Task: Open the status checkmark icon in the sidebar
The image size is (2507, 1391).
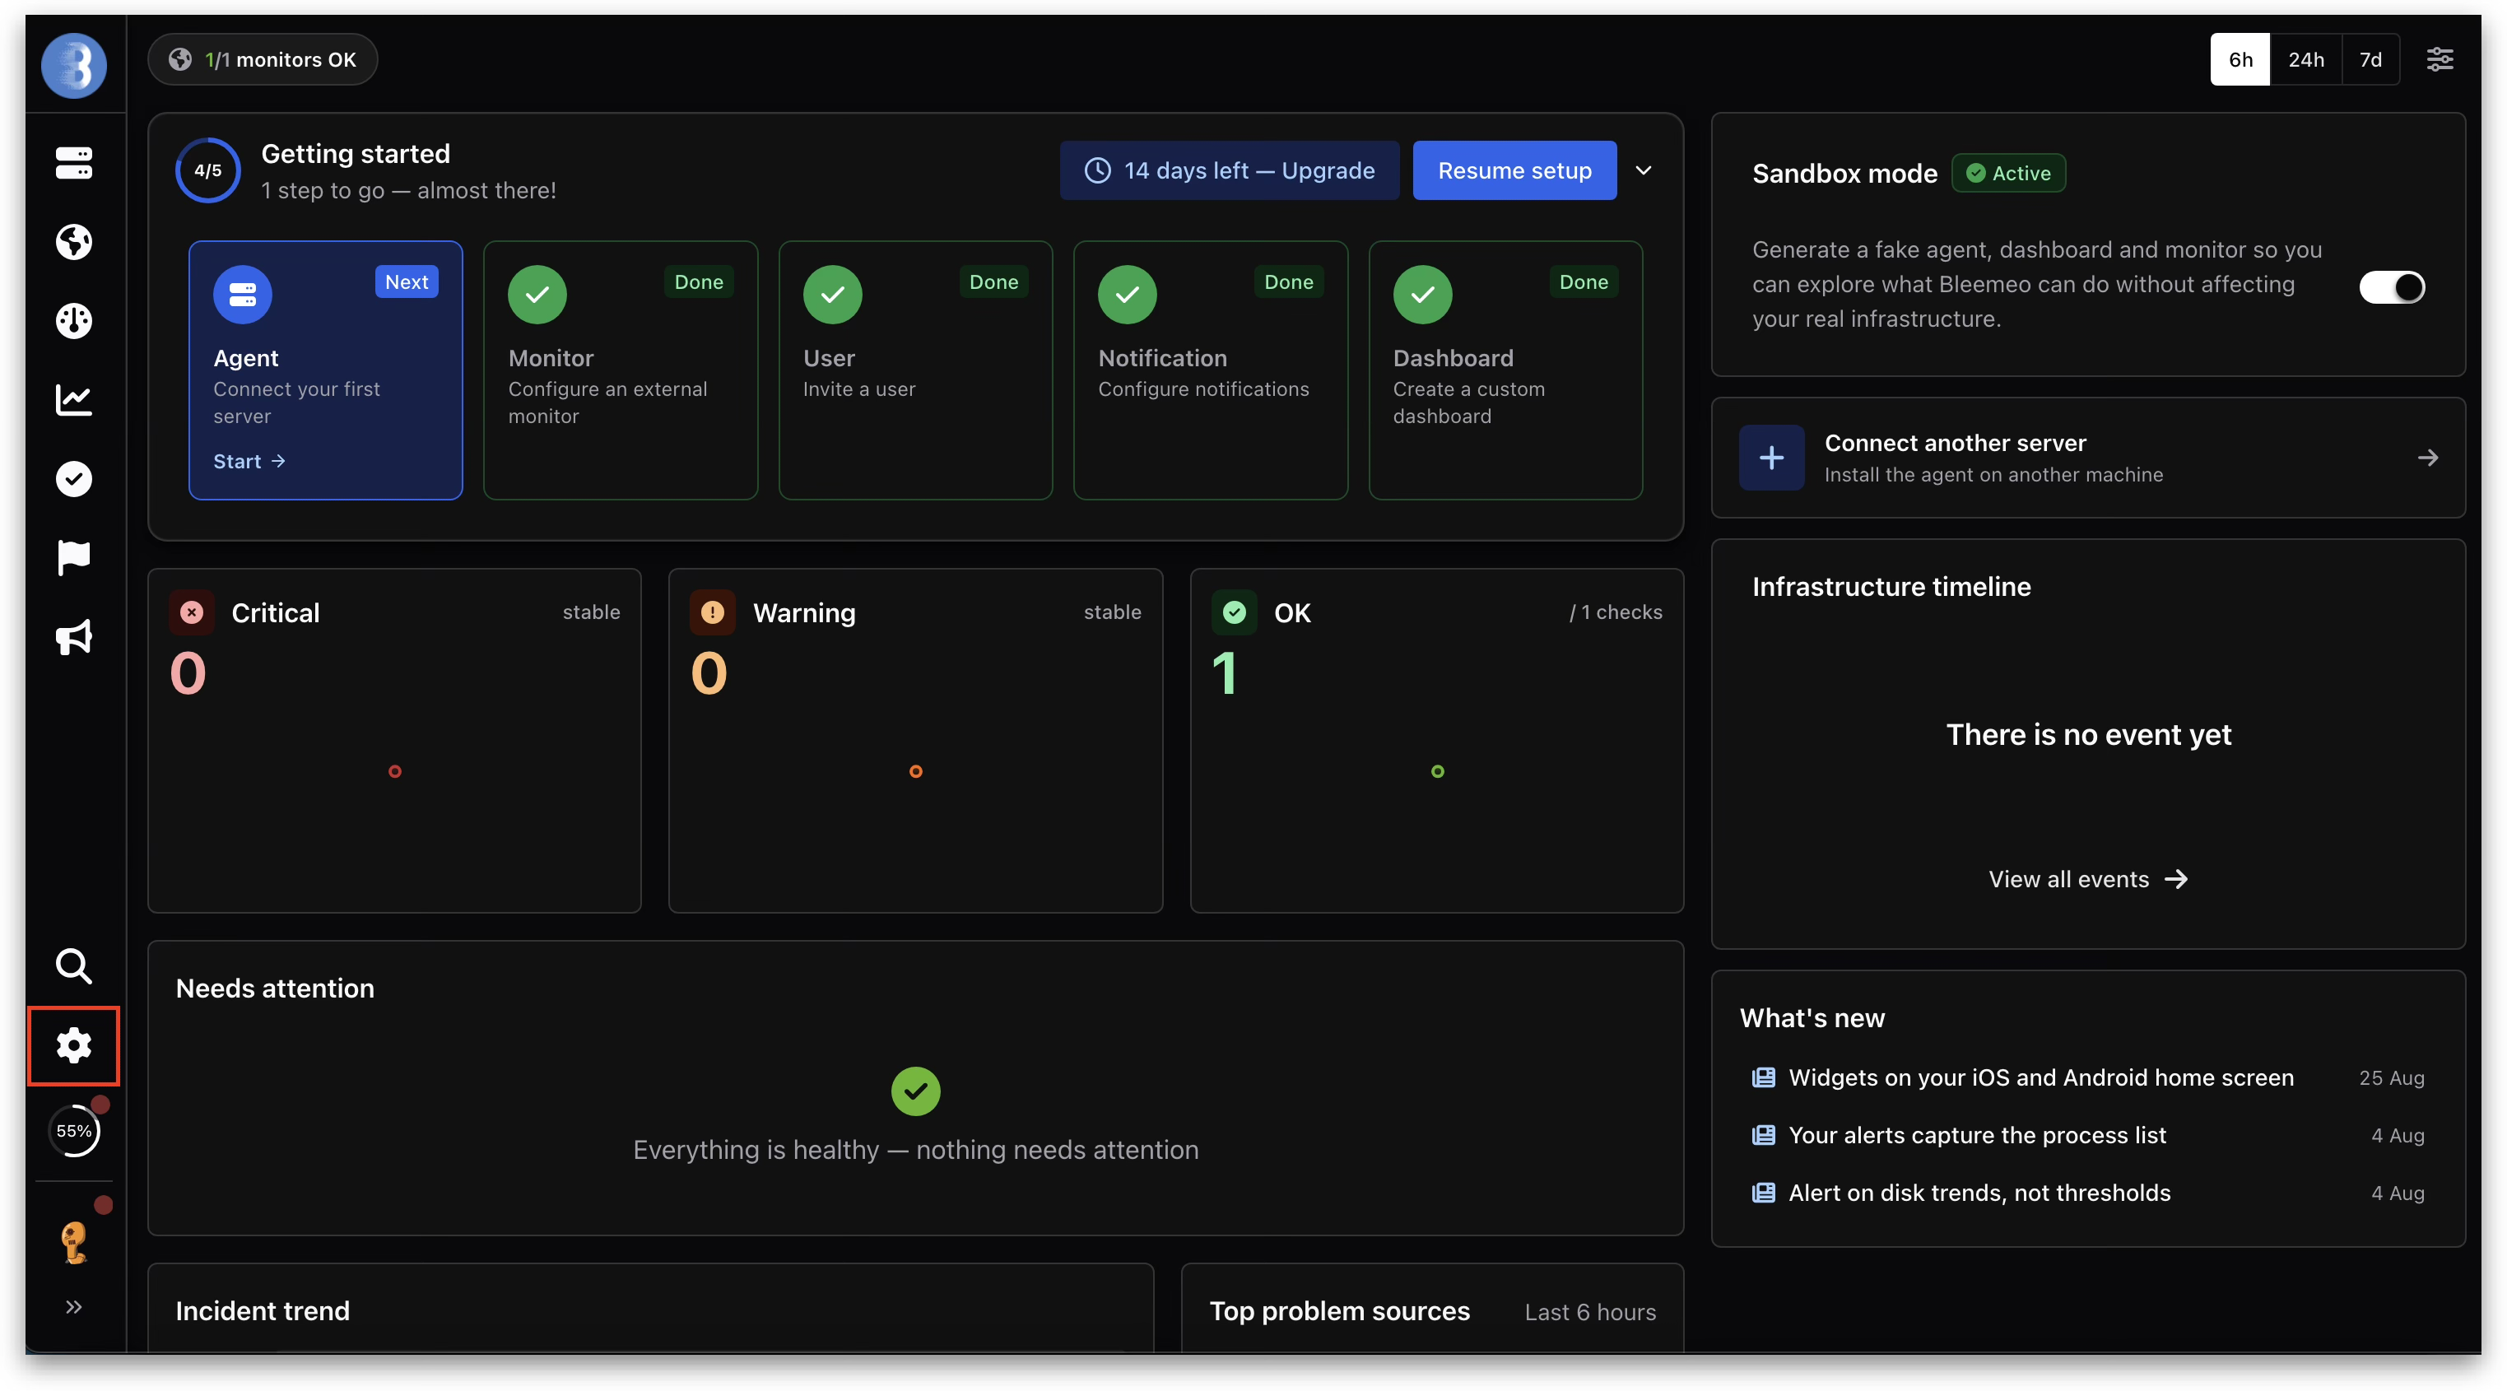Action: click(x=74, y=478)
